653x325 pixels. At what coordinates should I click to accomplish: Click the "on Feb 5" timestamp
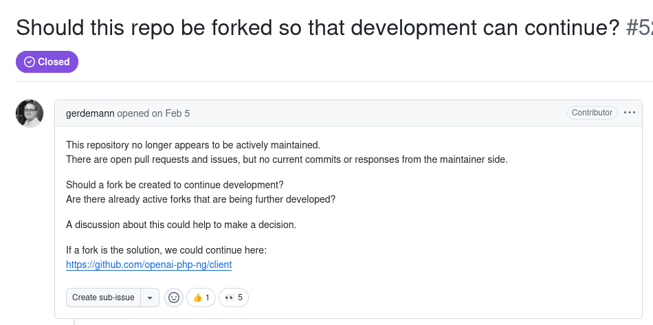pos(170,113)
